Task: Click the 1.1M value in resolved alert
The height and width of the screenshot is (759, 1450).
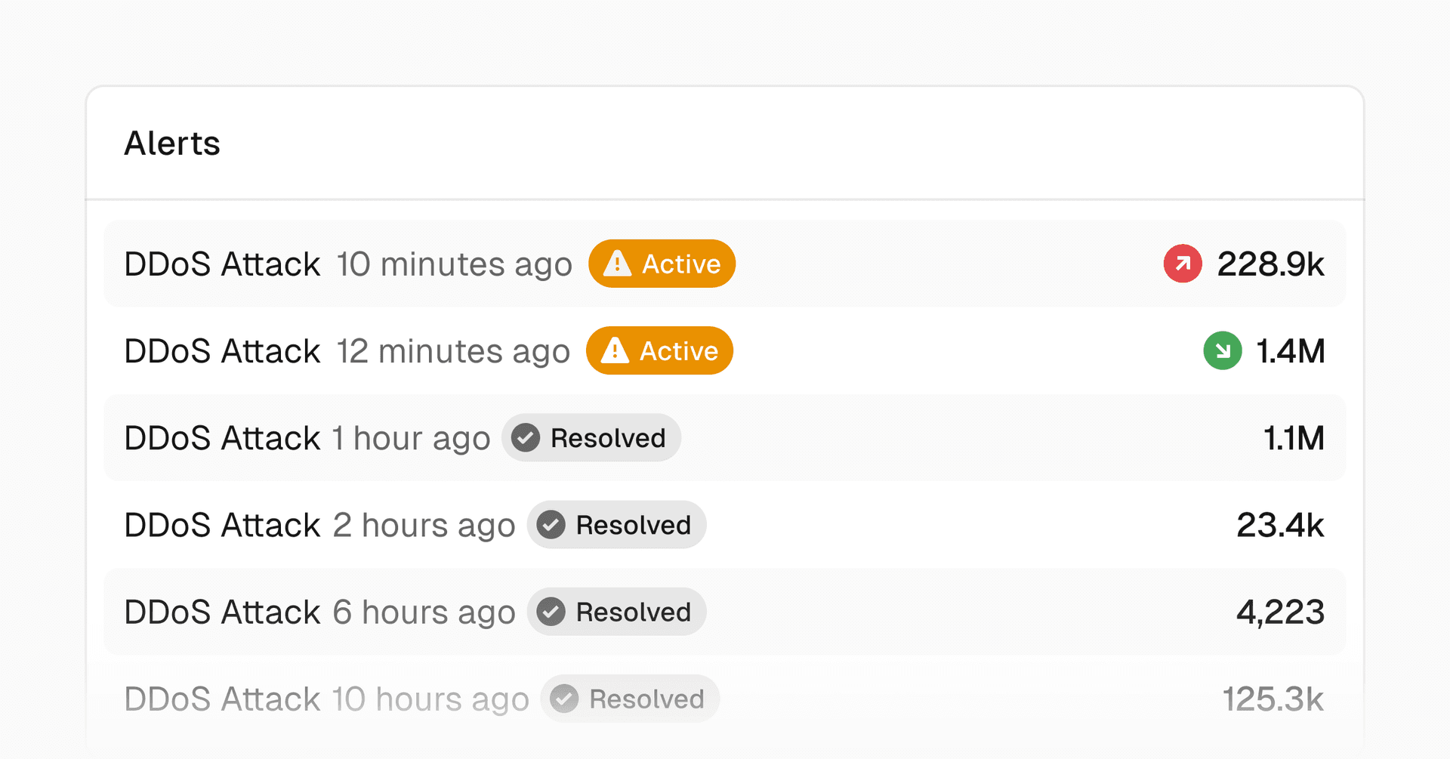Action: [x=1294, y=438]
